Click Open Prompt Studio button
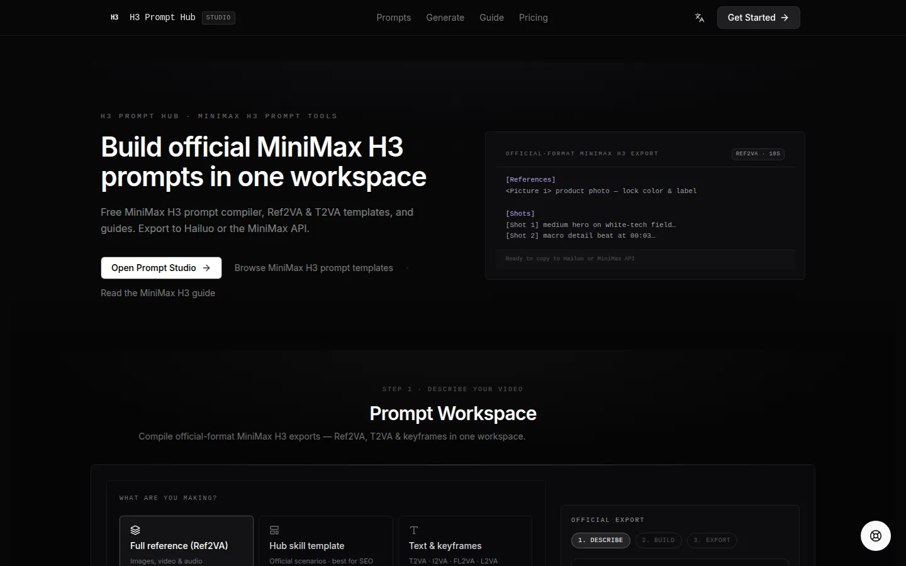Image resolution: width=906 pixels, height=566 pixels. [161, 268]
